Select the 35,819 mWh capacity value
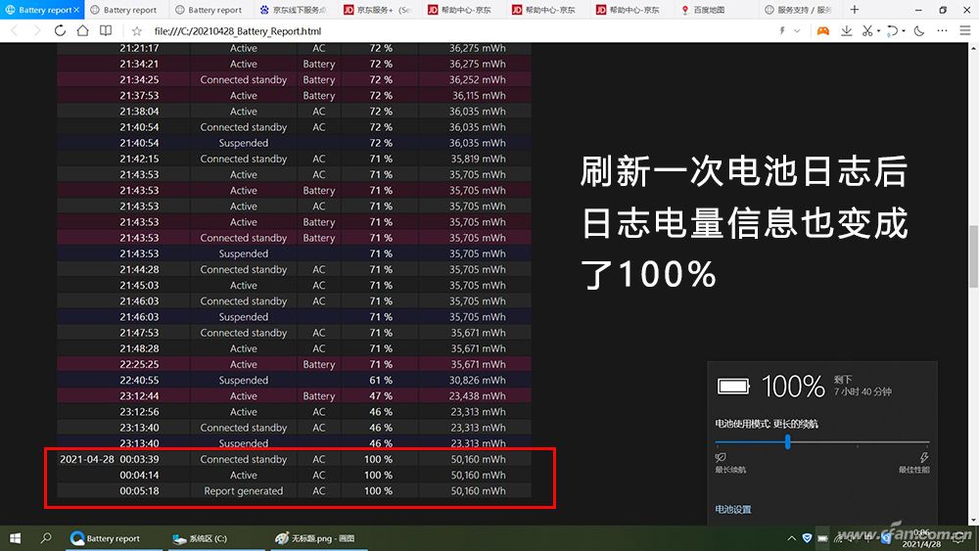 point(479,160)
